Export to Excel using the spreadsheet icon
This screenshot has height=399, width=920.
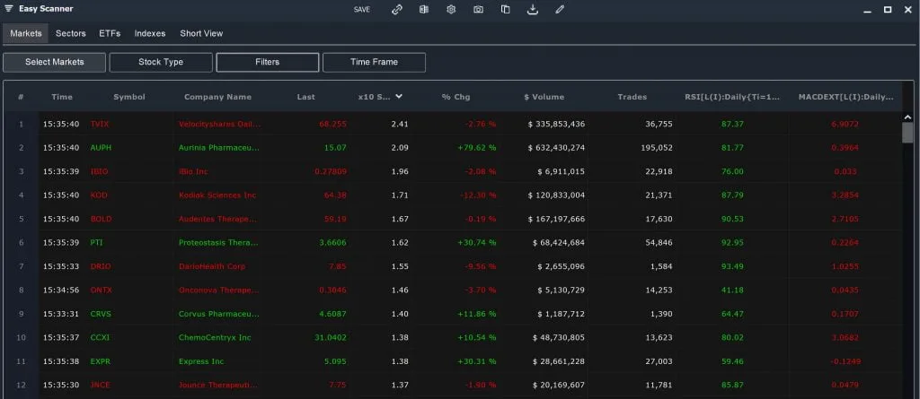(x=424, y=9)
